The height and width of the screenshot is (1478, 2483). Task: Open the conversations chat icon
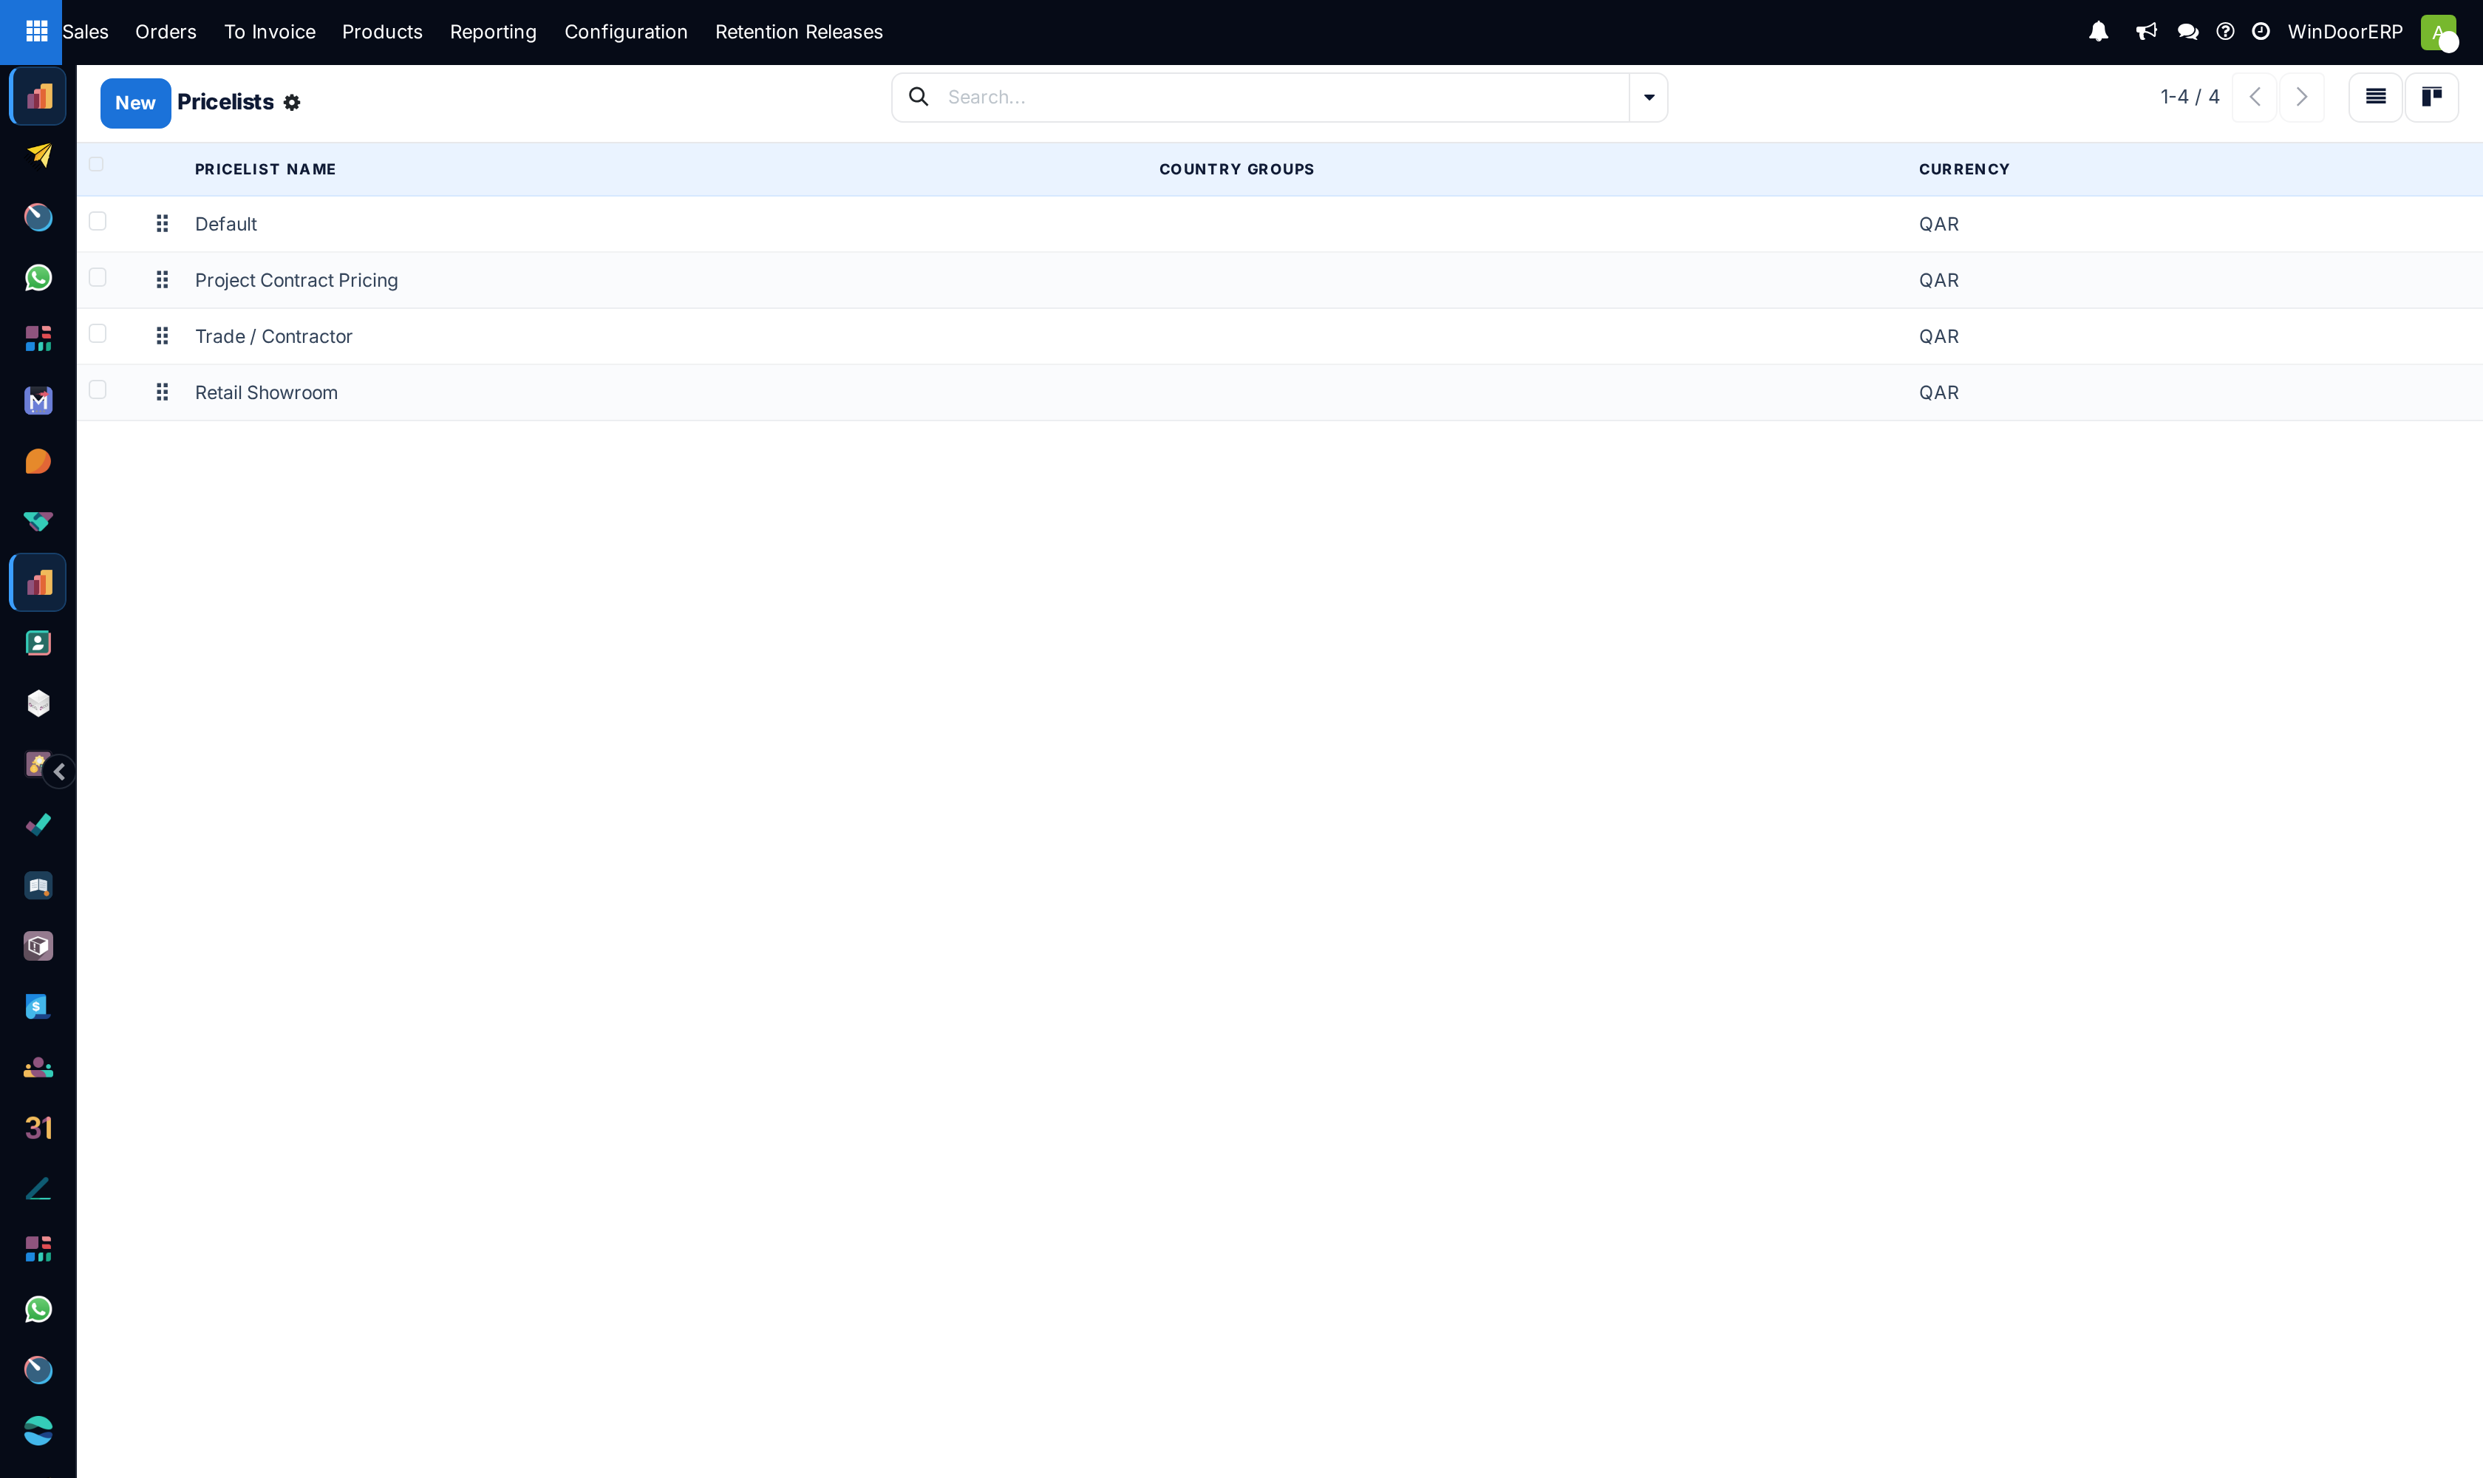(2187, 32)
